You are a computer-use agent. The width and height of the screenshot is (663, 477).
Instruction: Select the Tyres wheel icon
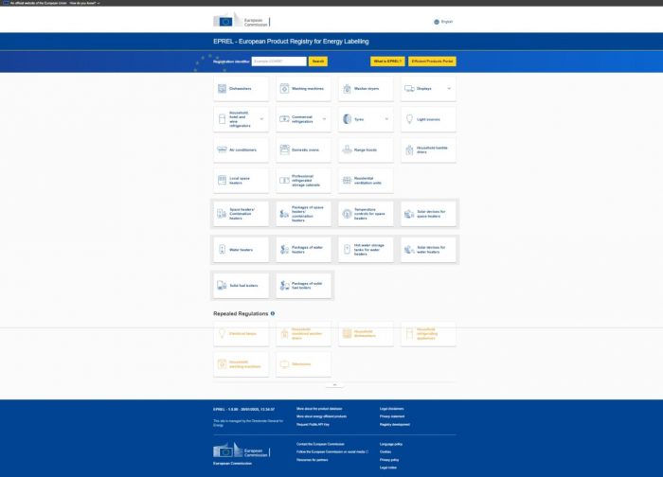click(347, 119)
